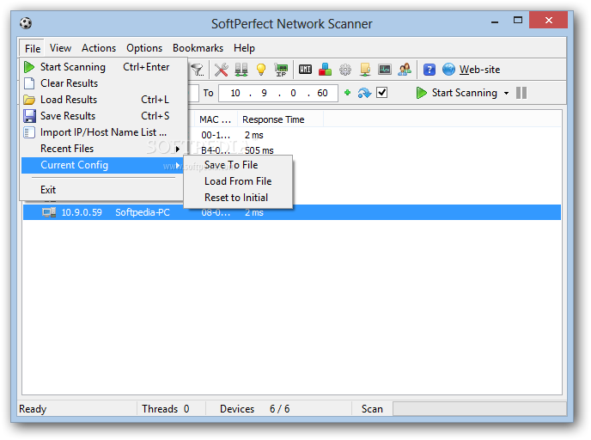Click the filter funnel icon in toolbar
The image size is (591, 440).
point(197,70)
